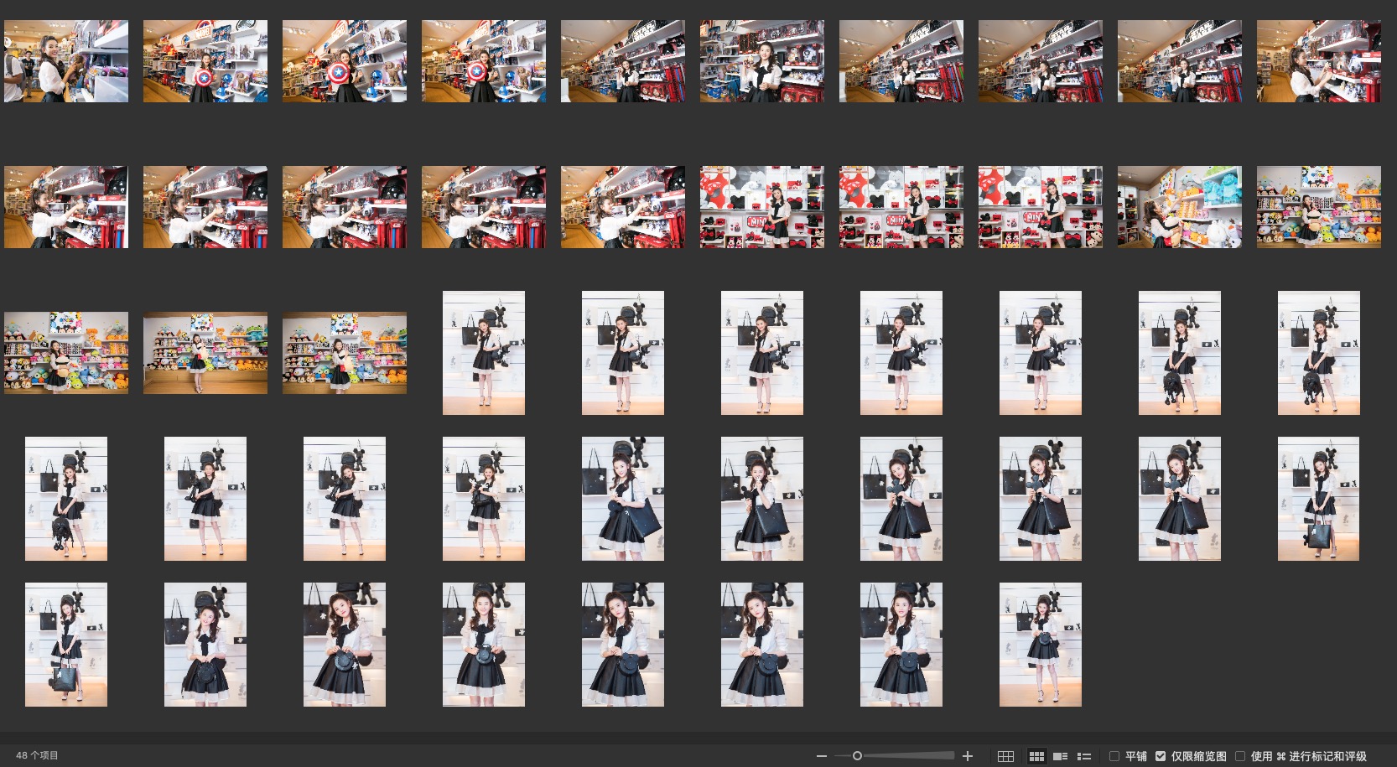The image size is (1397, 767).
Task: Click the minus icon to shrink thumbnails
Action: 822,756
